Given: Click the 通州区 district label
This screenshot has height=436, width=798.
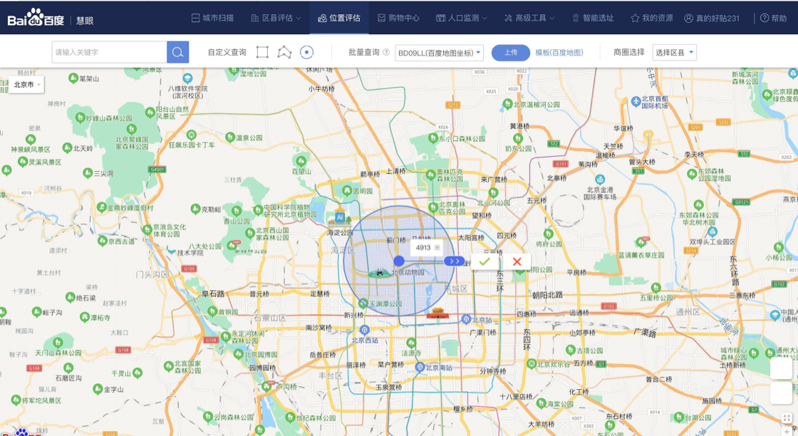Looking at the screenshot, I should [688, 311].
